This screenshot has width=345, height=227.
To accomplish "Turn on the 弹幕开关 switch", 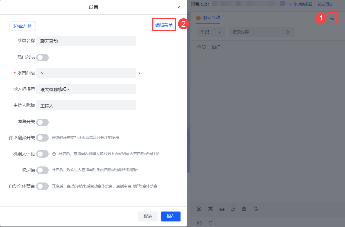I will pyautogui.click(x=43, y=122).
